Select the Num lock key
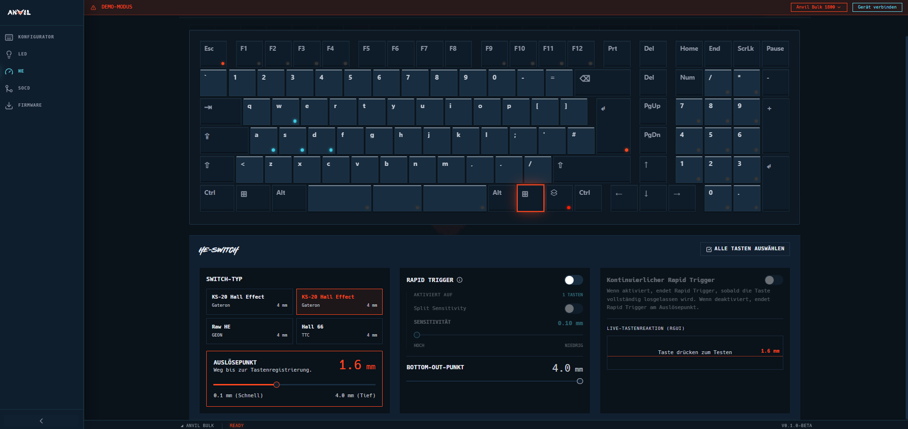Screen dimensions: 908x429 point(689,82)
